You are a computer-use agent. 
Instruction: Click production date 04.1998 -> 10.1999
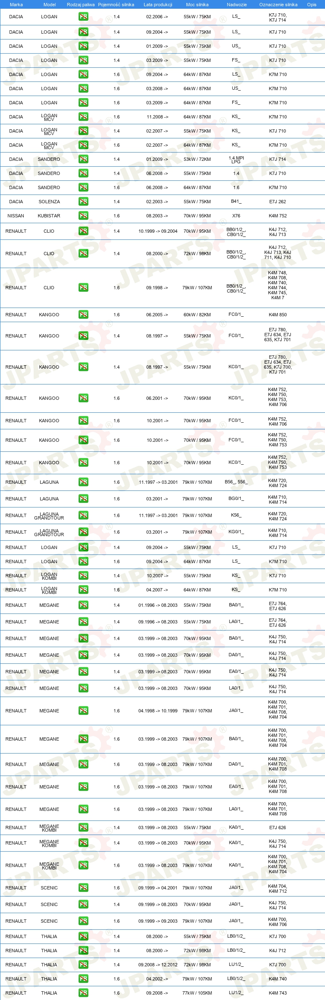pos(158,711)
